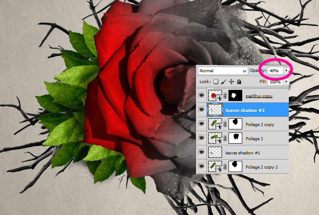Select the layer named meXfnui copy
Screen dimensions: 319x215
(259, 96)
